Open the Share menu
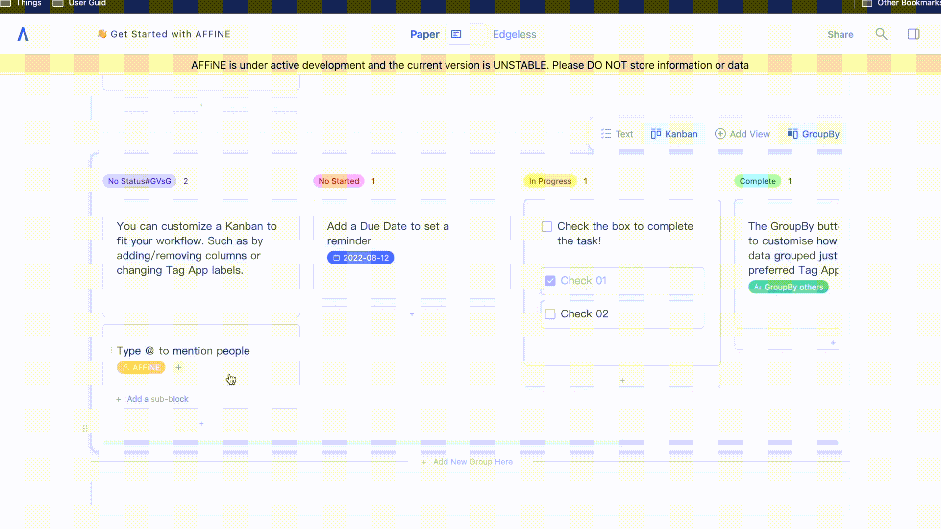Screen dimensions: 941x529 [841, 34]
